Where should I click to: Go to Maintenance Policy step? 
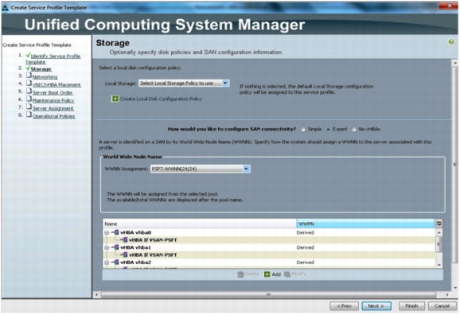tap(53, 100)
